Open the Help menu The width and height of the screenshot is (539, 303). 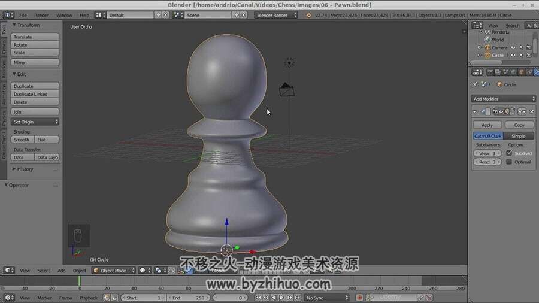point(84,15)
